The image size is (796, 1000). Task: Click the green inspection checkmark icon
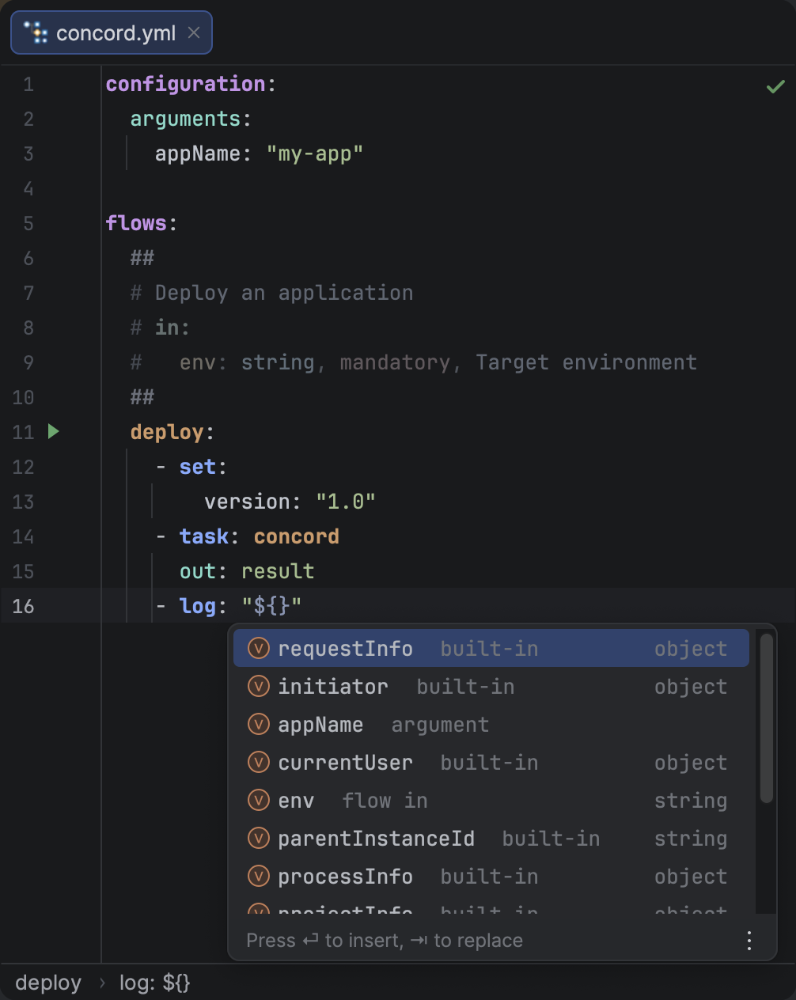[775, 86]
